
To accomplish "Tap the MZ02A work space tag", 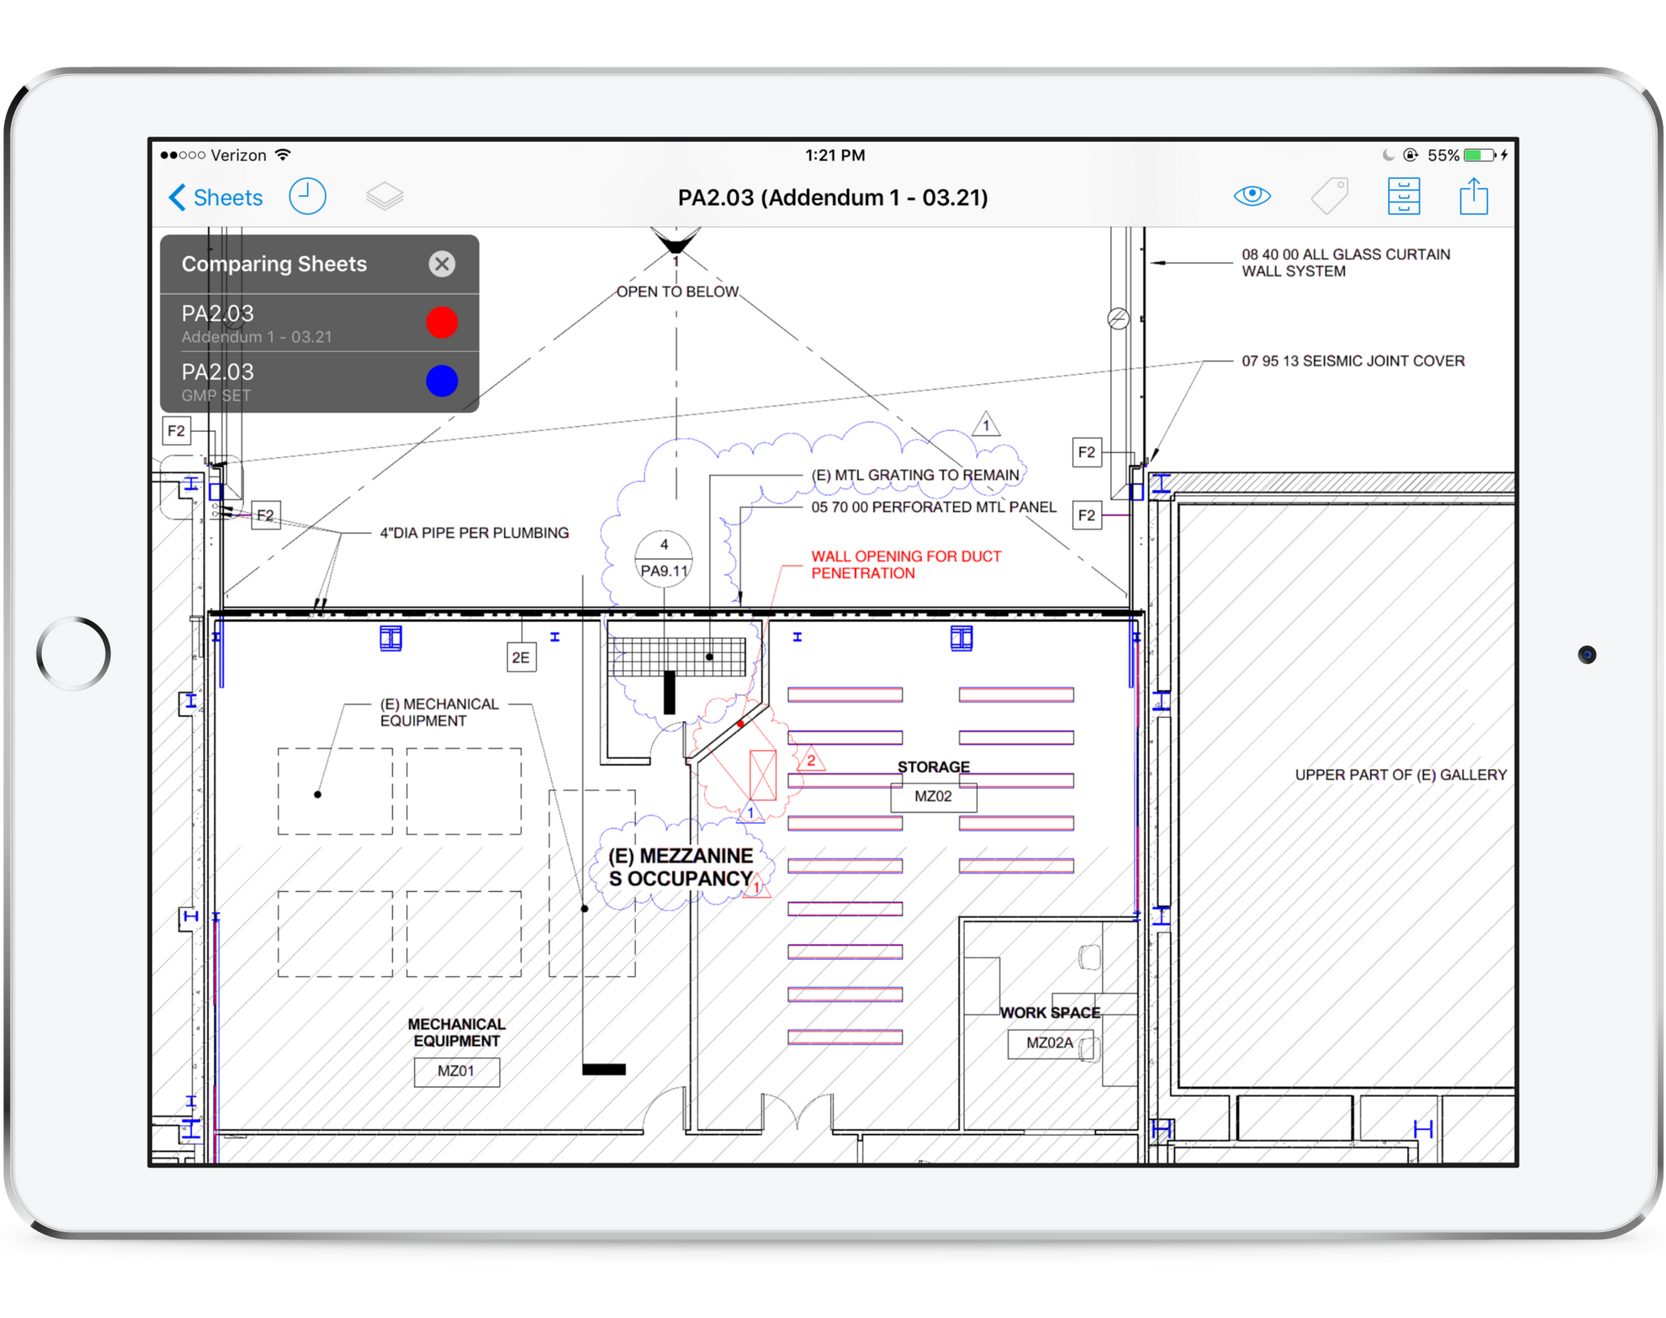I will pos(1049,1043).
